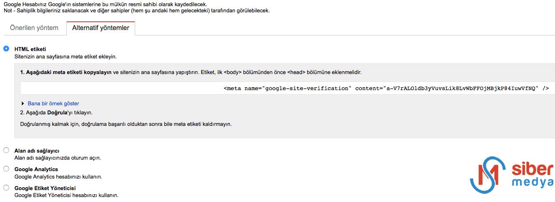The image size is (555, 202).
Task: Click 'Google Etiket Yöneticisi hesabınızı kullanın.' text
Action: [66, 195]
